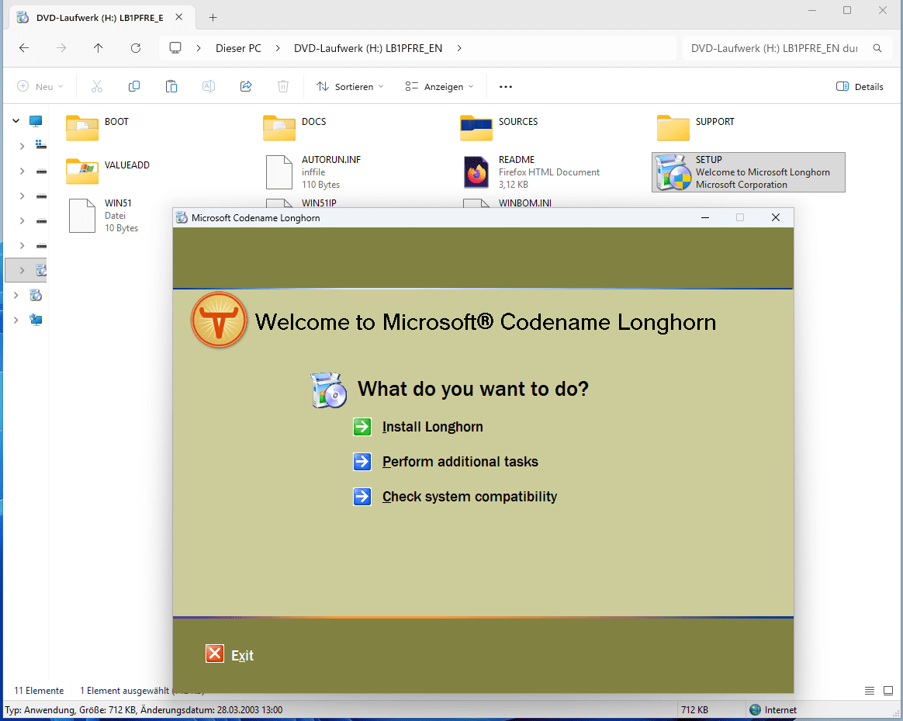Select the Network icon in sidebar
The height and width of the screenshot is (721, 903).
tap(36, 320)
